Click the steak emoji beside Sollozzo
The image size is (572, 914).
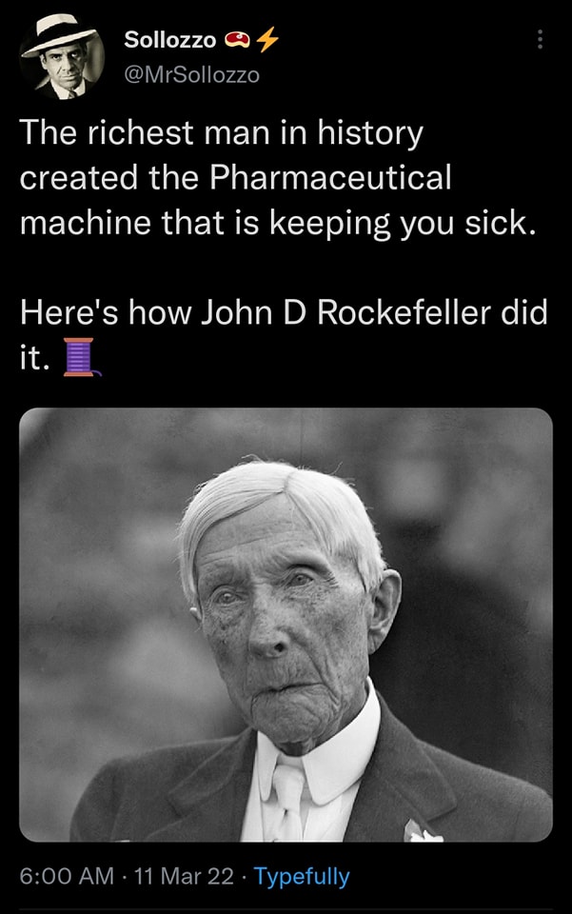tap(237, 40)
